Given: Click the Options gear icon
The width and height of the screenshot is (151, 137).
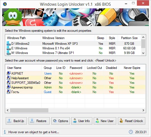Looking at the screenshot, I should [x=55, y=121].
